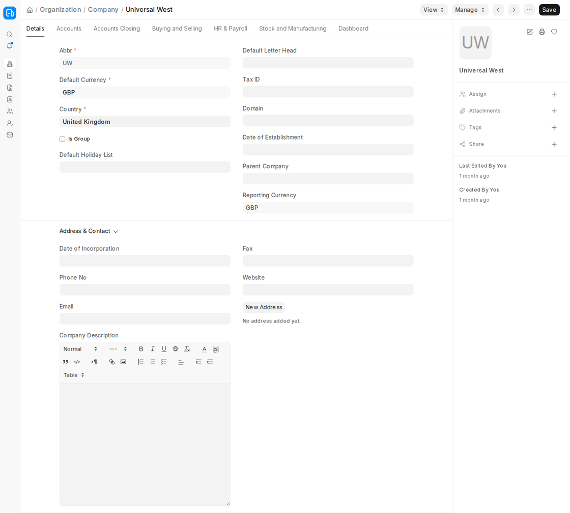This screenshot has width=570, height=513.
Task: Add an attachment with Attachments plus
Action: point(554,111)
